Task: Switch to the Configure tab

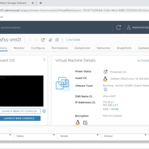Action: coord(38,48)
